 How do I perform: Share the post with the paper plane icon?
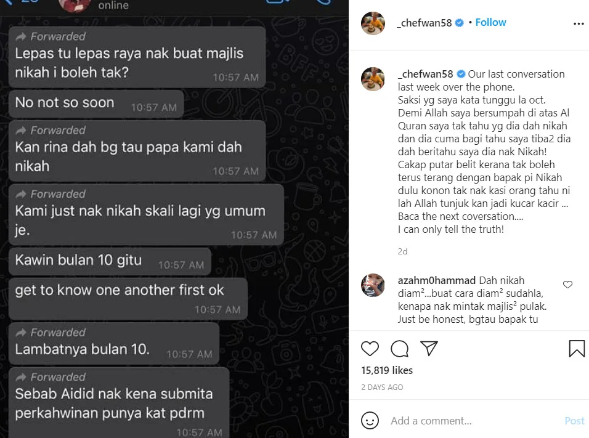tap(429, 348)
